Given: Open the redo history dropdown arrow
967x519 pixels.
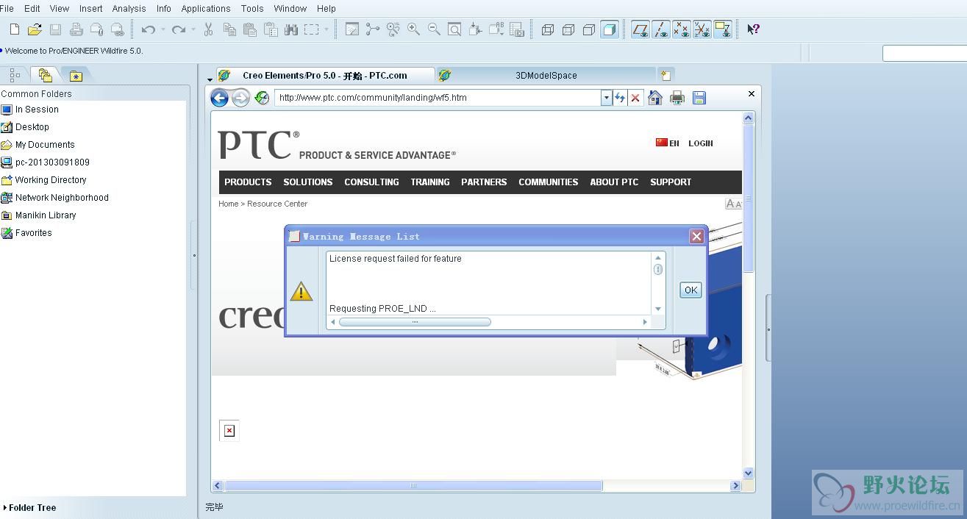Looking at the screenshot, I should coord(193,29).
